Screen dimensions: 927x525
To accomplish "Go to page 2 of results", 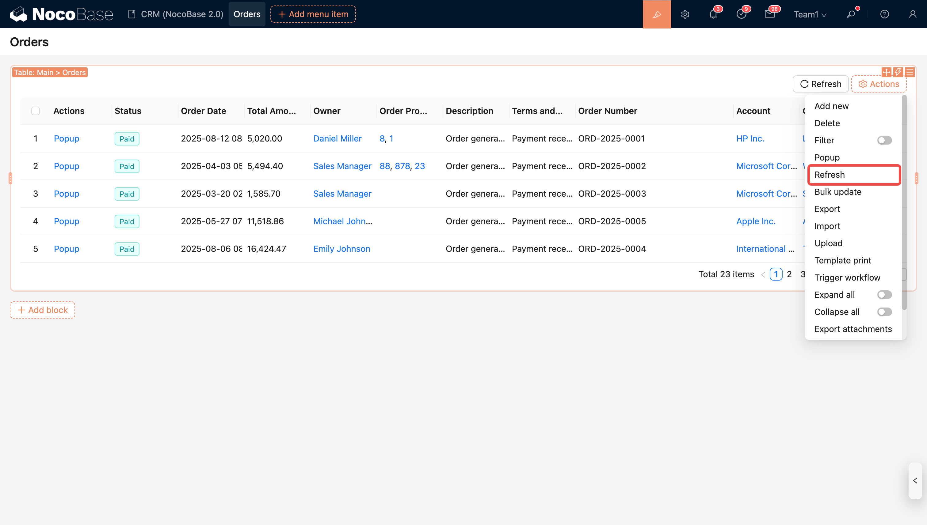I will [x=789, y=274].
